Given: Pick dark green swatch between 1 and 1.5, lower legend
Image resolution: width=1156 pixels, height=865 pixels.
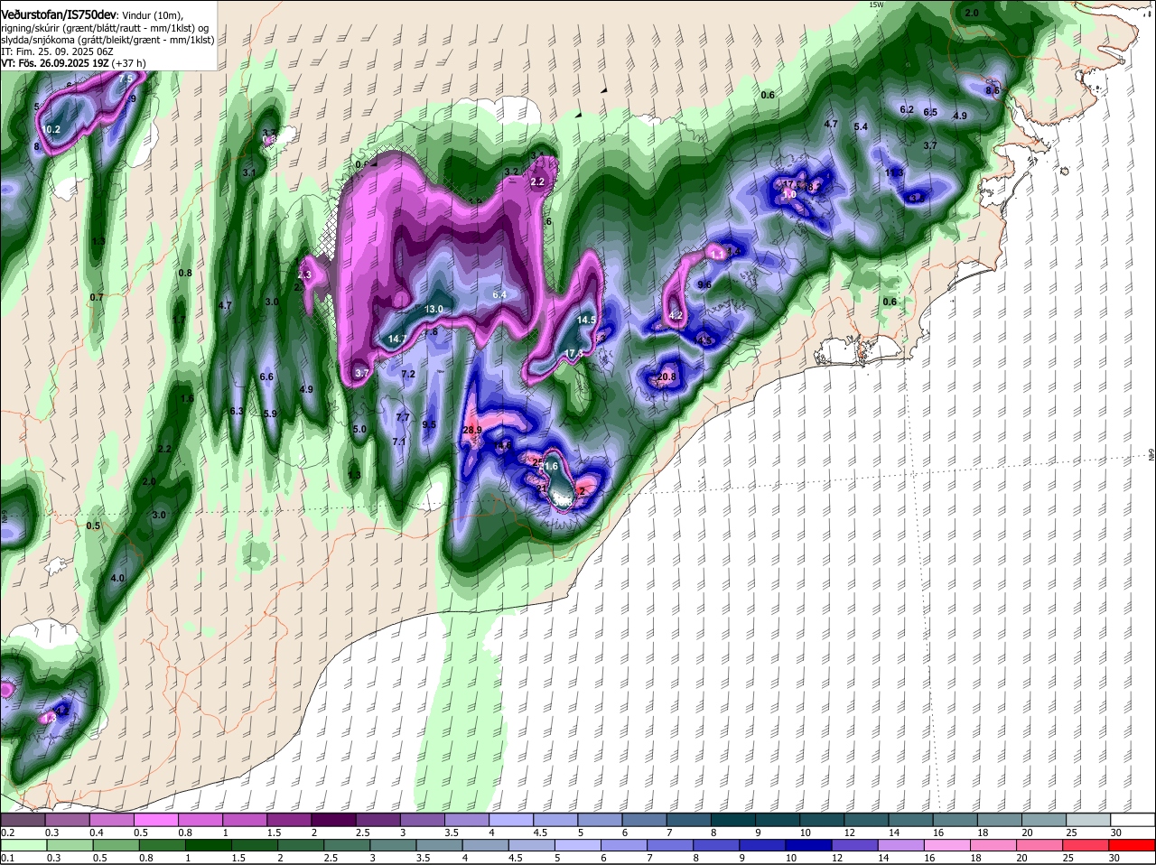Looking at the screenshot, I should (210, 845).
